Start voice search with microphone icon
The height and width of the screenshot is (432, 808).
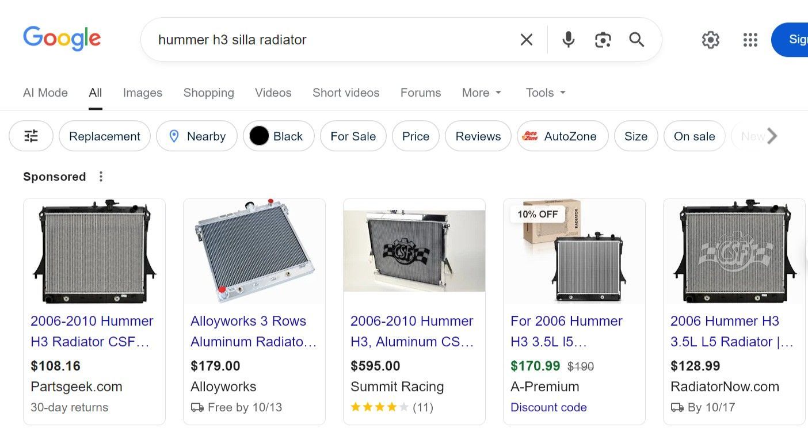[x=568, y=40]
